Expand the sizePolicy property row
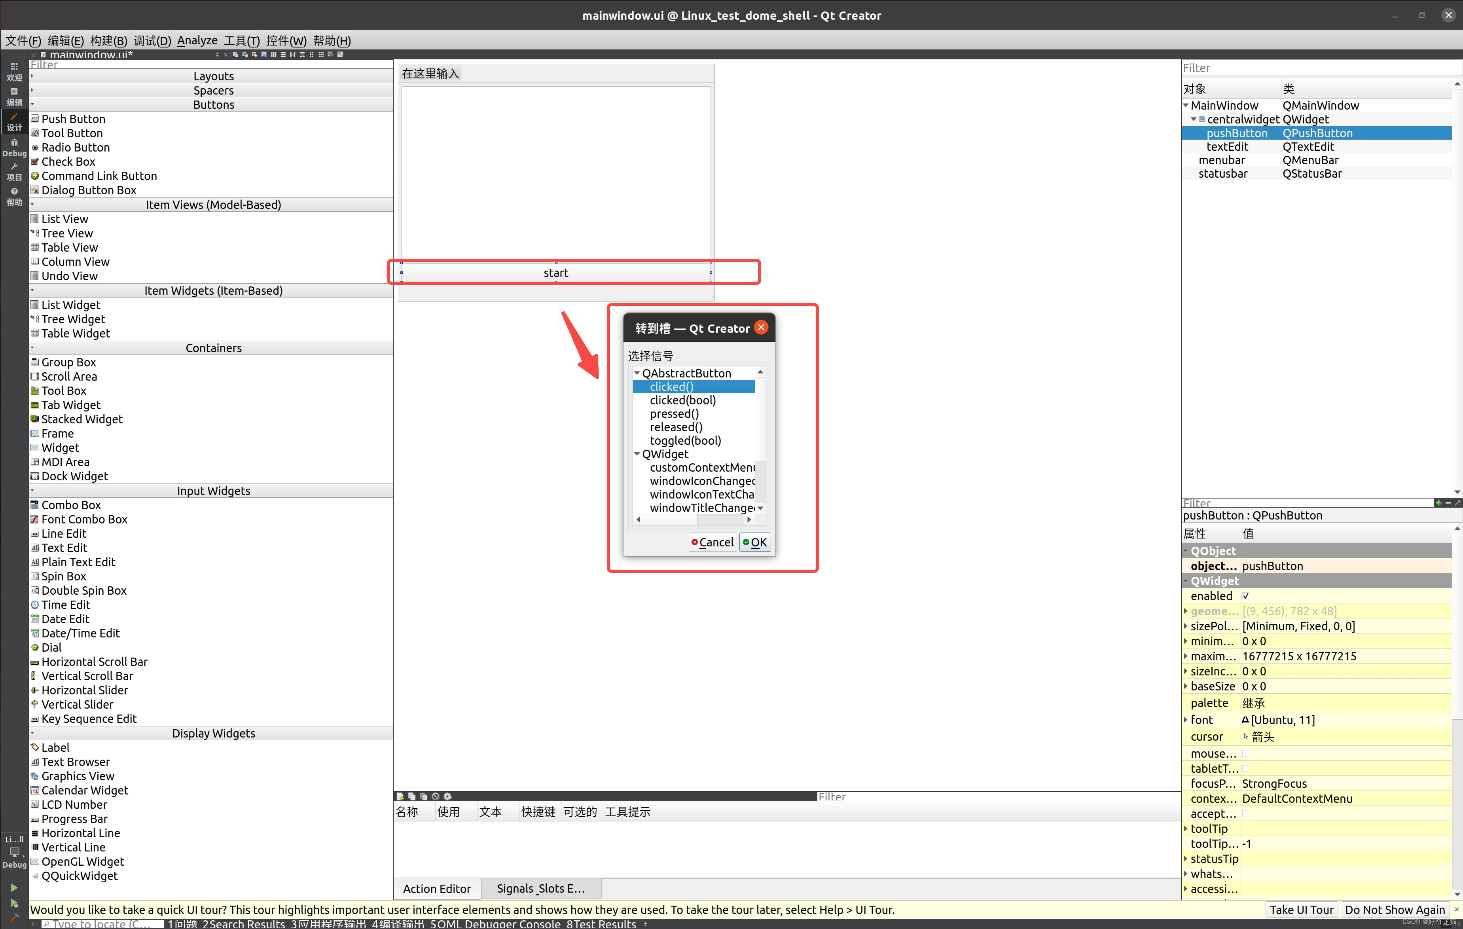Screen dimensions: 1463x929 coord(1185,626)
